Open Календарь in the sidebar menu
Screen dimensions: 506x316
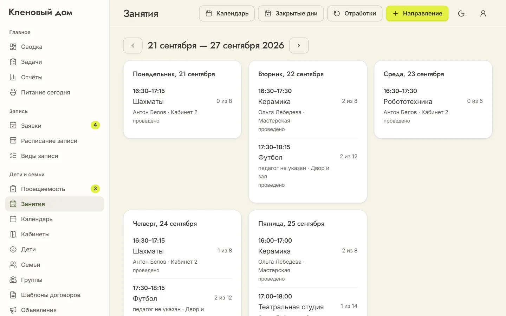55,219
